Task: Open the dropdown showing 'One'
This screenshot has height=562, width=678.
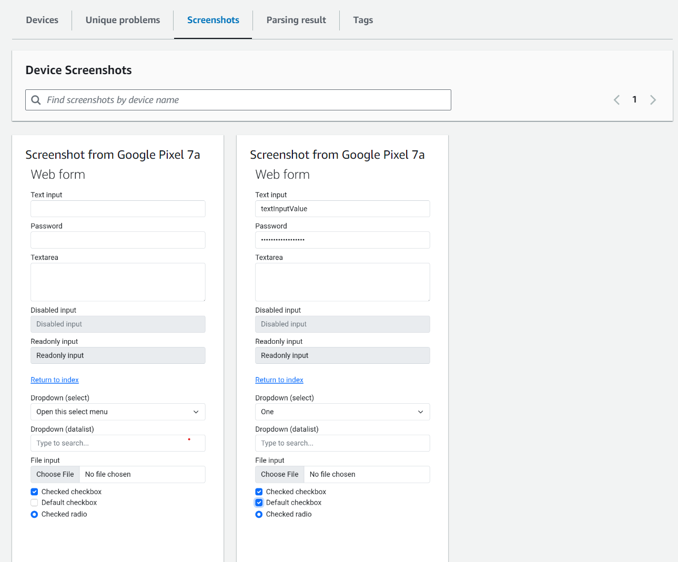Action: point(342,412)
